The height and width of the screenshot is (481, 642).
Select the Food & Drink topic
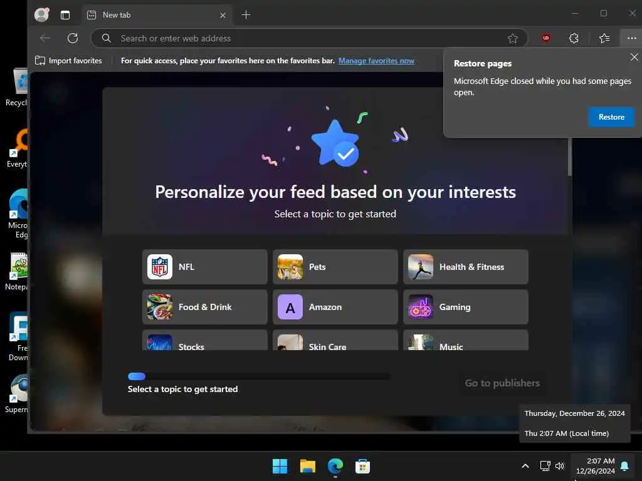(205, 307)
